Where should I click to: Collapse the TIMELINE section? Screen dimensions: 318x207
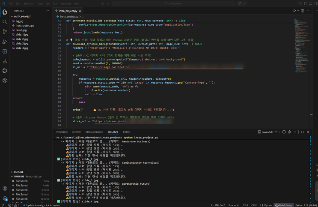[19, 176]
